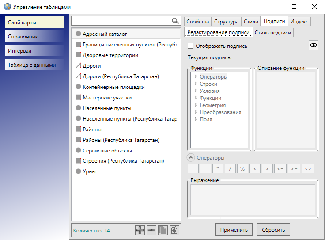Open the Стиль подписи tab
This screenshot has height=240, width=325.
272,32
